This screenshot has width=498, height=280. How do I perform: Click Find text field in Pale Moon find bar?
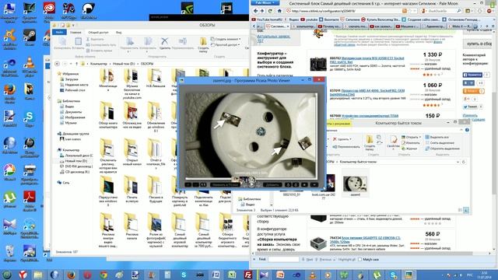coord(283,259)
